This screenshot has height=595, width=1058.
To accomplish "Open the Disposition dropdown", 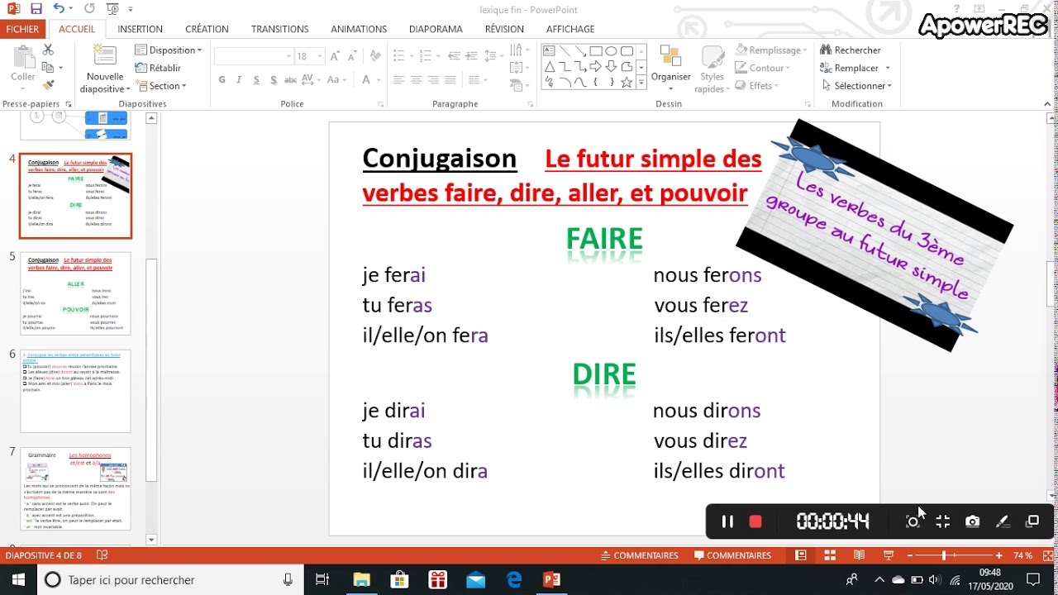I will pos(169,50).
